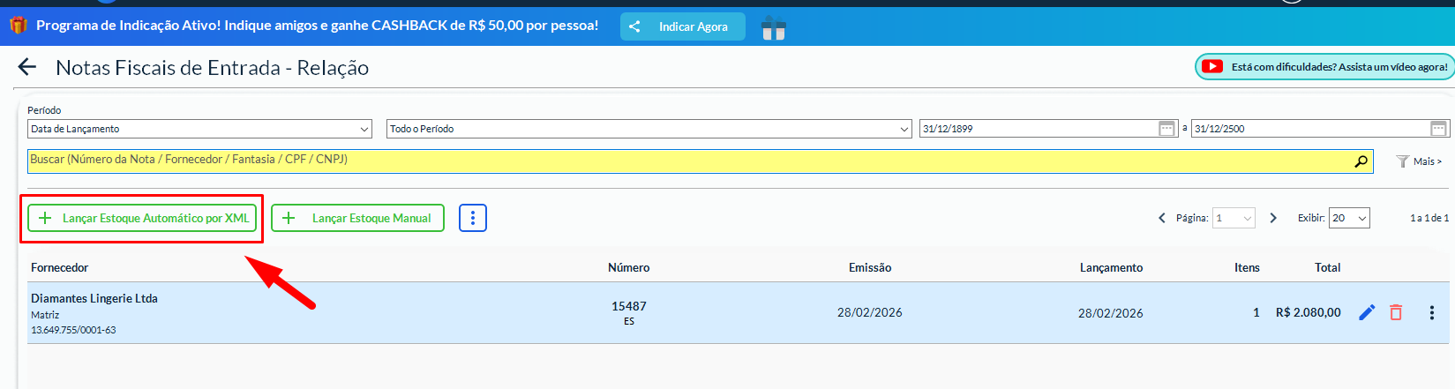
Task: Open the Página number dropdown
Action: [x=1234, y=218]
